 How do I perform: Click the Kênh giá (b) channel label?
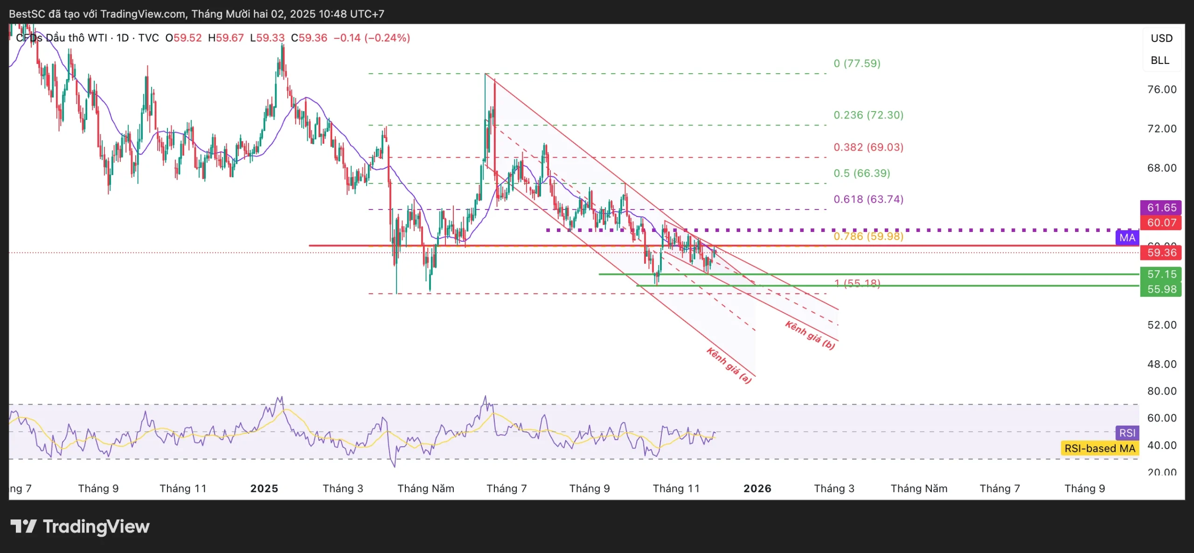[810, 335]
